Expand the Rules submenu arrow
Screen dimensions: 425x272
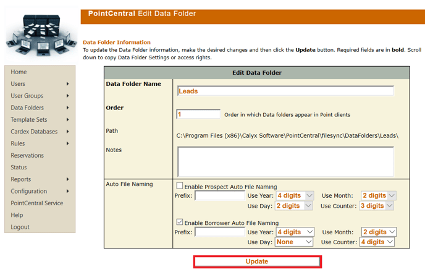67,143
